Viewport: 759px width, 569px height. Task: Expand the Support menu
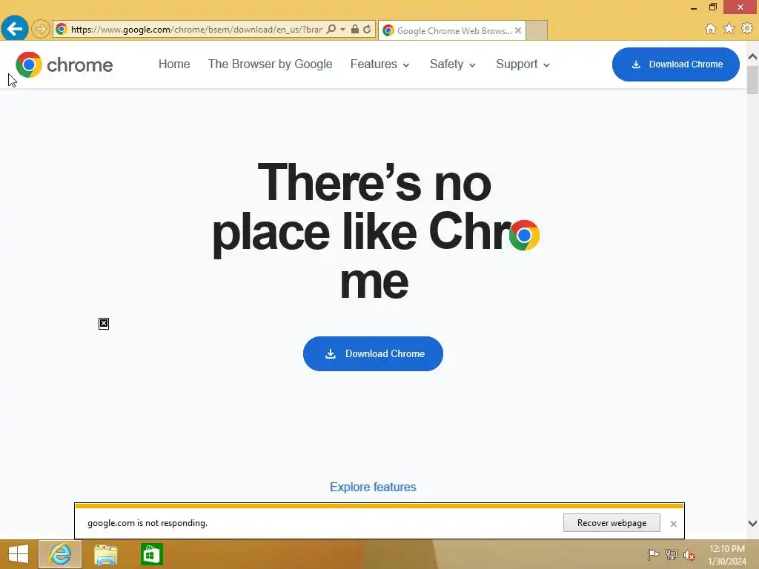coord(523,64)
